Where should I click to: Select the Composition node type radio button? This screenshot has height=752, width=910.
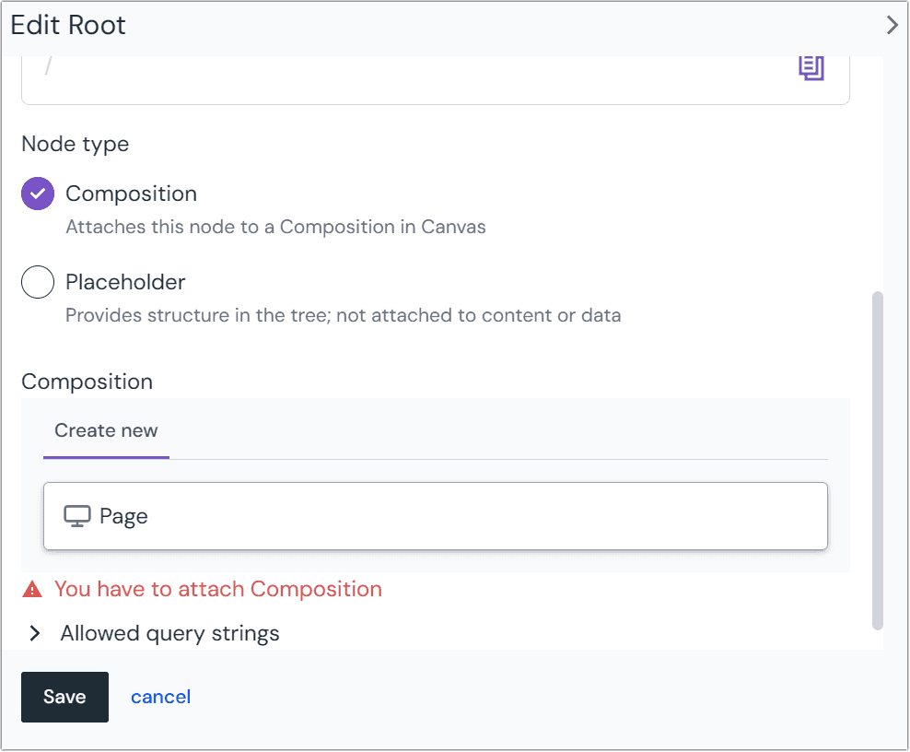pyautogui.click(x=37, y=194)
